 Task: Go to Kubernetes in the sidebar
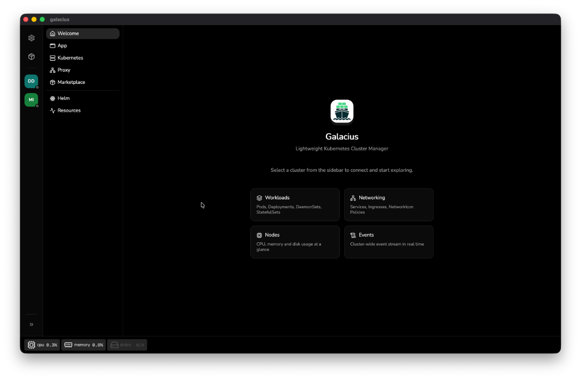83,58
